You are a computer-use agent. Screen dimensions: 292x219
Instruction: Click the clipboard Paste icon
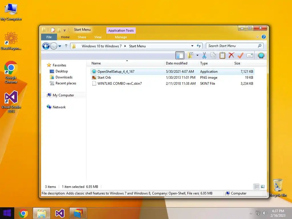(222, 55)
